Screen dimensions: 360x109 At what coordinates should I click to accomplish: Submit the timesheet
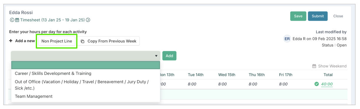click(x=318, y=16)
